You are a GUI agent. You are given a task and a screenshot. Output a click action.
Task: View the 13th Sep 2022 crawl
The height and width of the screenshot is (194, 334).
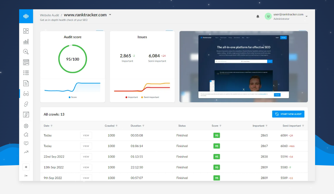coord(86,167)
